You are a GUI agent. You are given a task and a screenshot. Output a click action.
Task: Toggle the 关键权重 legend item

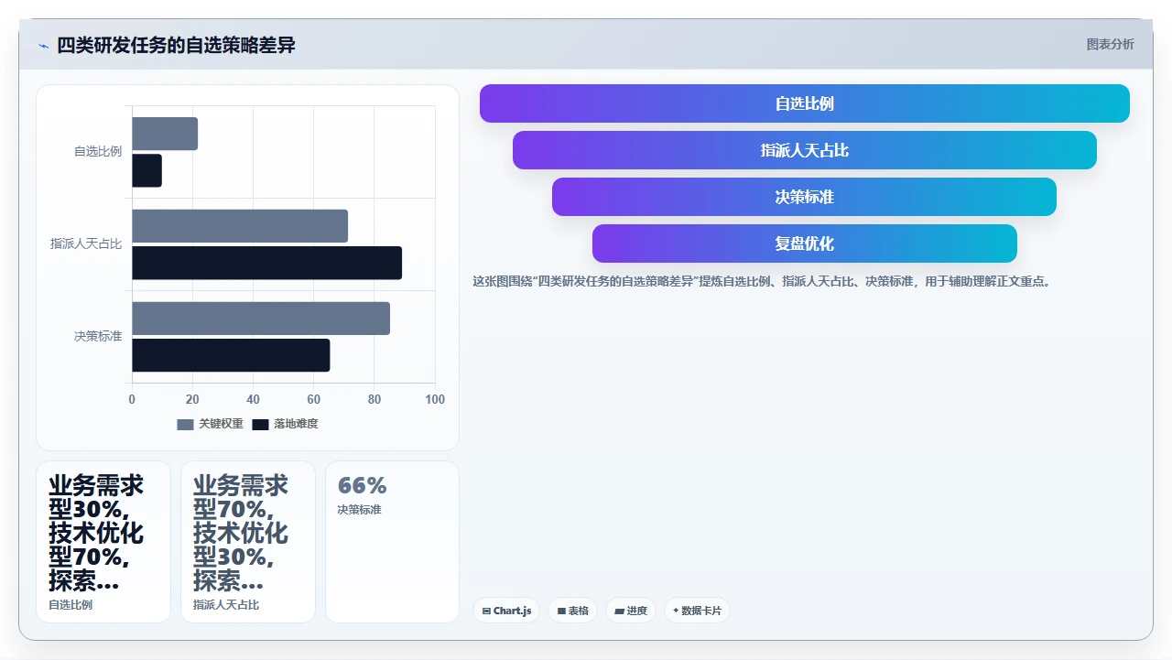[210, 424]
